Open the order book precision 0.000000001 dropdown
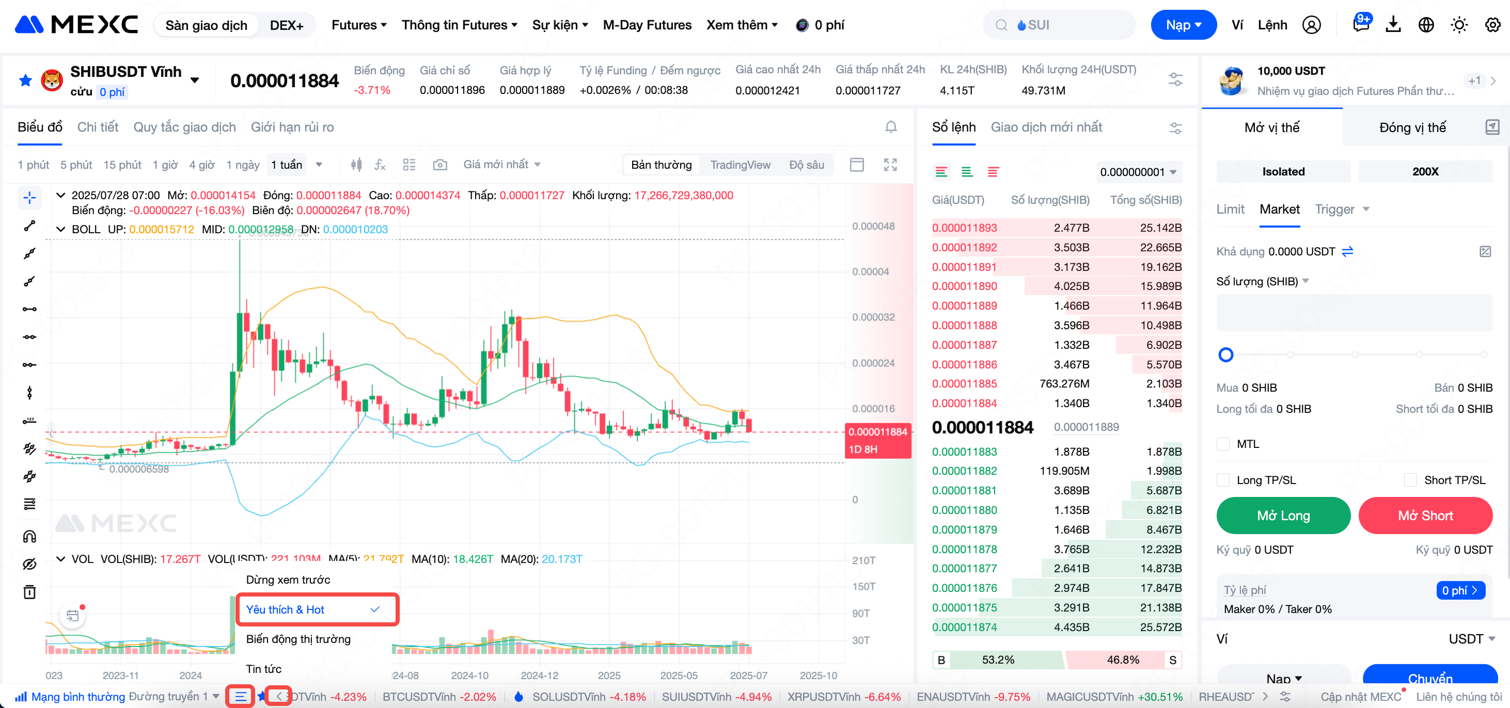 1138,172
